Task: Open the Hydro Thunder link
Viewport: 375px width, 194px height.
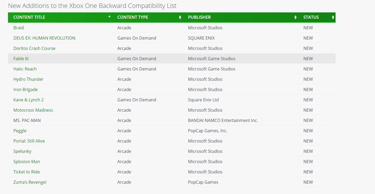Action: click(x=28, y=79)
